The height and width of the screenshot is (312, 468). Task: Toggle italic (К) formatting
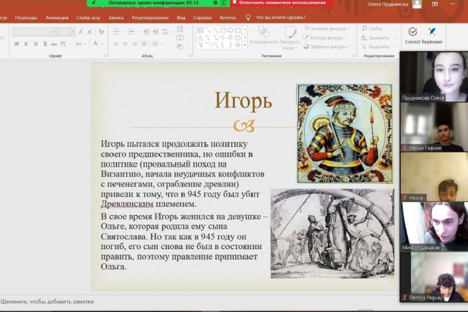pyautogui.click(x=26, y=44)
